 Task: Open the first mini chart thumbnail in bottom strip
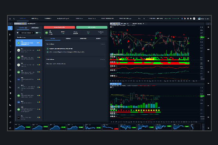pyautogui.click(x=22, y=127)
